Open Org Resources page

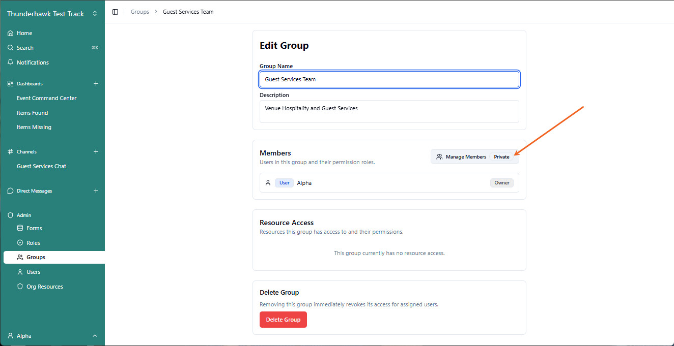pyautogui.click(x=45, y=287)
